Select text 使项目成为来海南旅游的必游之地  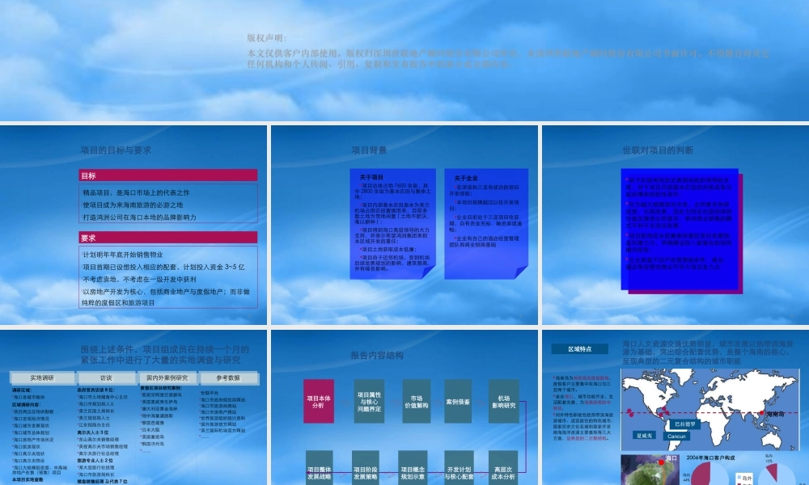133,205
